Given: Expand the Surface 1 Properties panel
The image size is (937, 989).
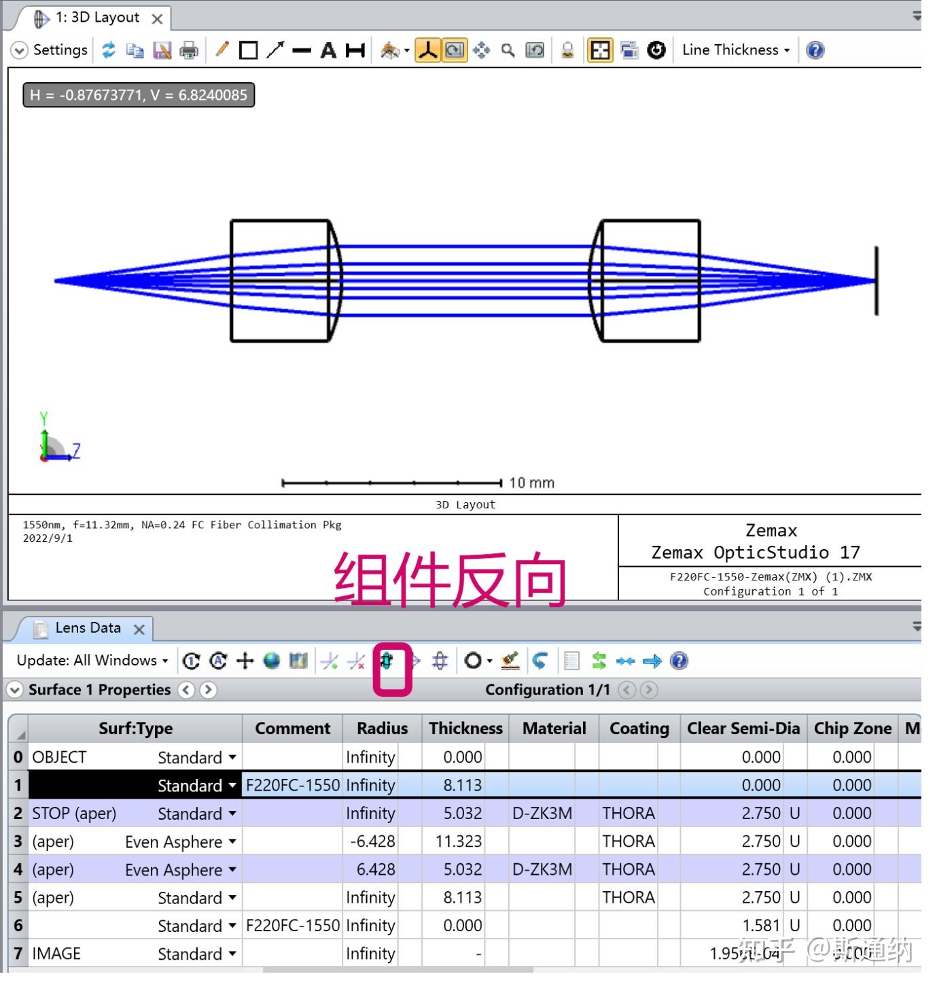Looking at the screenshot, I should 15,690.
